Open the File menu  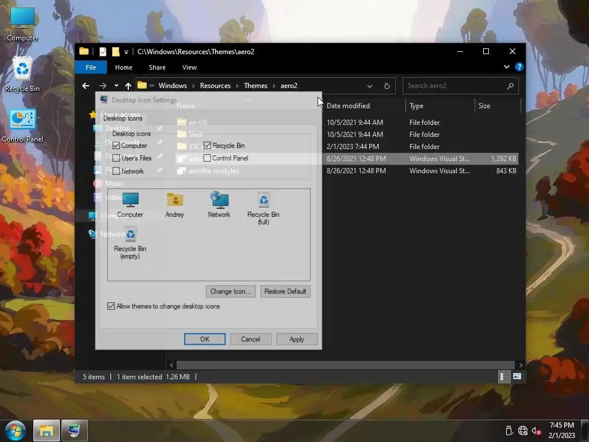[91, 67]
